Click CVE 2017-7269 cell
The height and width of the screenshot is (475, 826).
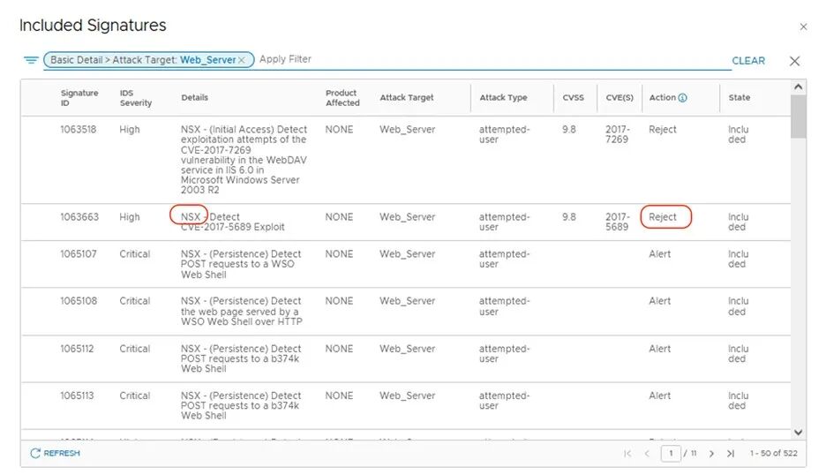tap(617, 134)
